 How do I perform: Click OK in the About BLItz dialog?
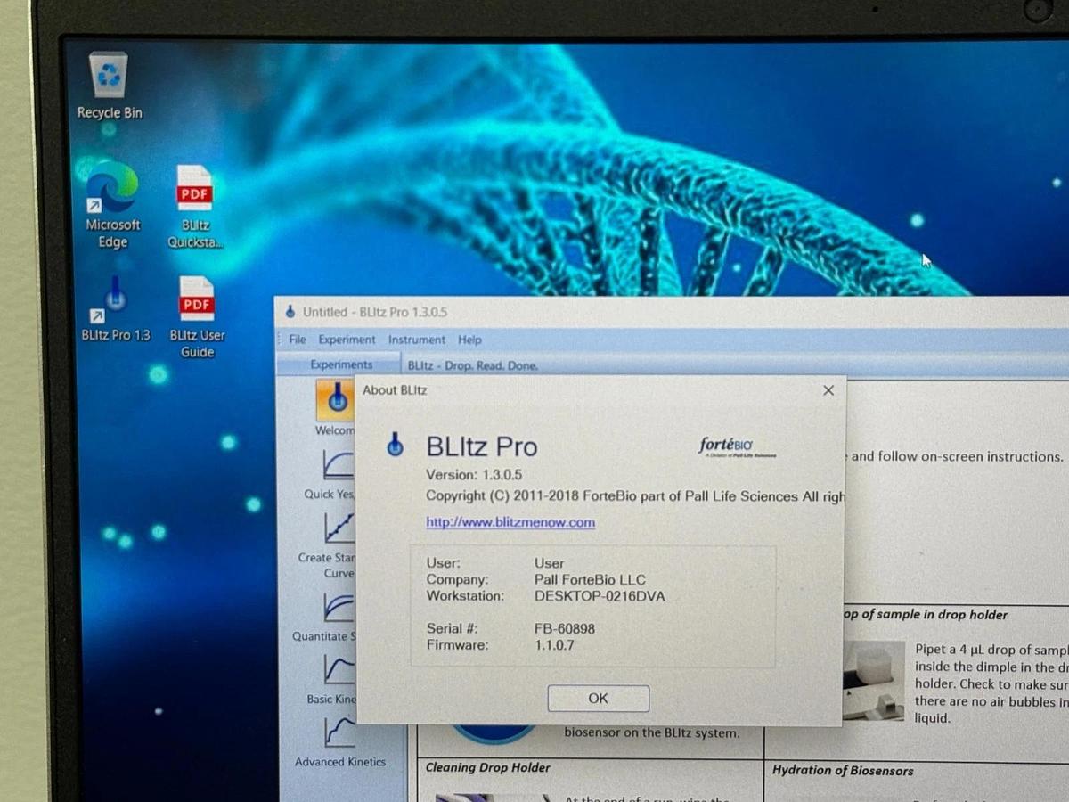pyautogui.click(x=599, y=699)
